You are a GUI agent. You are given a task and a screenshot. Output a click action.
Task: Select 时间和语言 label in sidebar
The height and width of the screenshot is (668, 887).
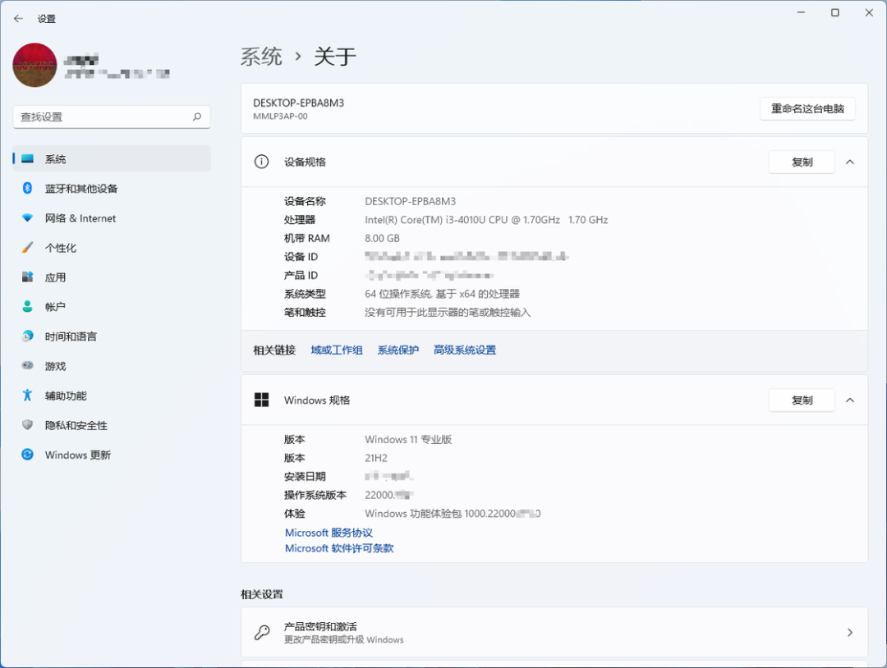(71, 336)
